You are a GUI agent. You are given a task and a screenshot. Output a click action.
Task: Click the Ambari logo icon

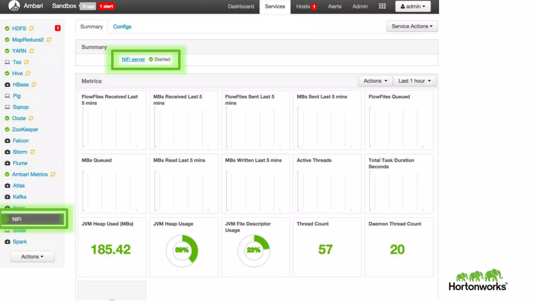click(x=14, y=6)
